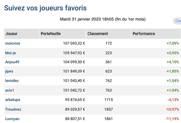181x123 pixels.
Task: Open avis1 player profile
Action: (9, 90)
